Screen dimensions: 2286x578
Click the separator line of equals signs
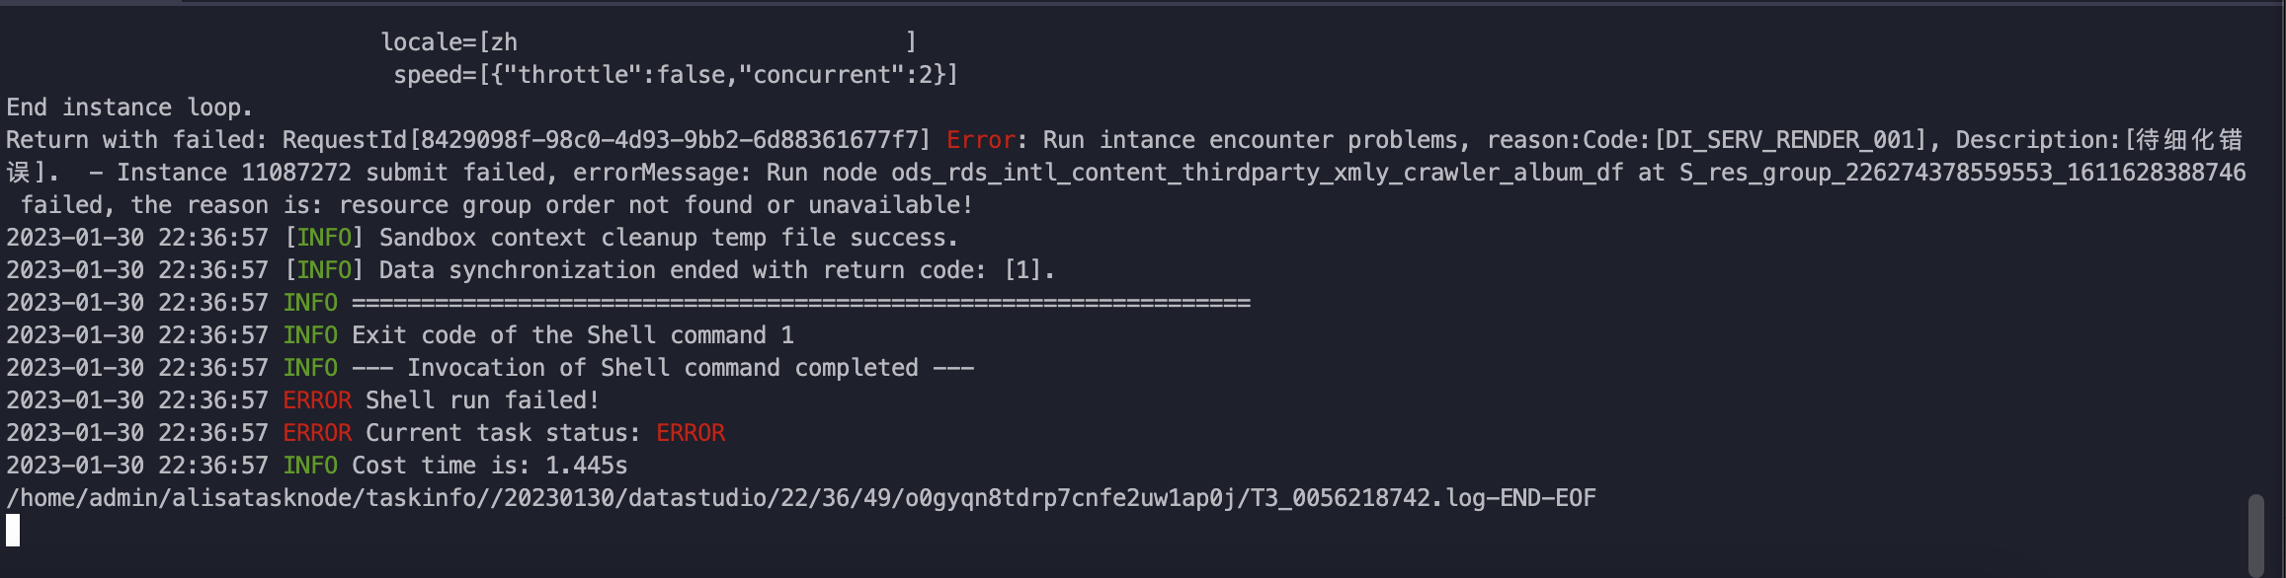tap(801, 303)
